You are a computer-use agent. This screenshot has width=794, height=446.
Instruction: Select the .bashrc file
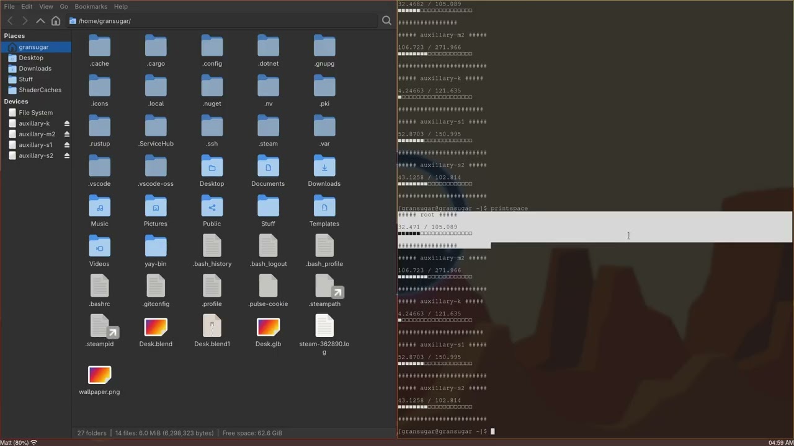click(99, 287)
